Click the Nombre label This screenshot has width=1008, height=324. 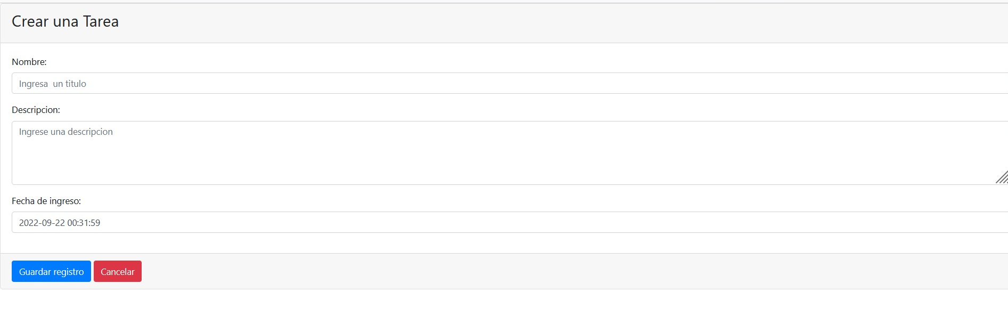(x=29, y=62)
